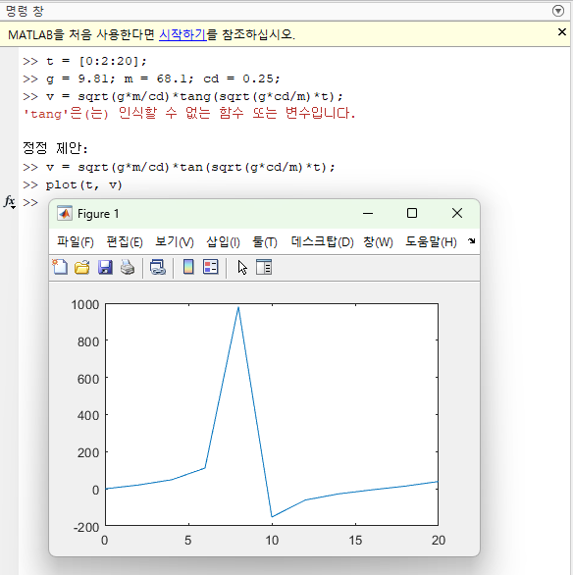Open the 툴(T) menu

click(x=265, y=242)
